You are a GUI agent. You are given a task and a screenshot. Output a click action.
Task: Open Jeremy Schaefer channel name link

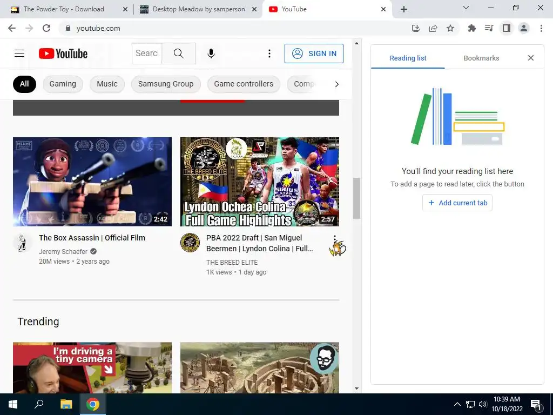(x=63, y=252)
